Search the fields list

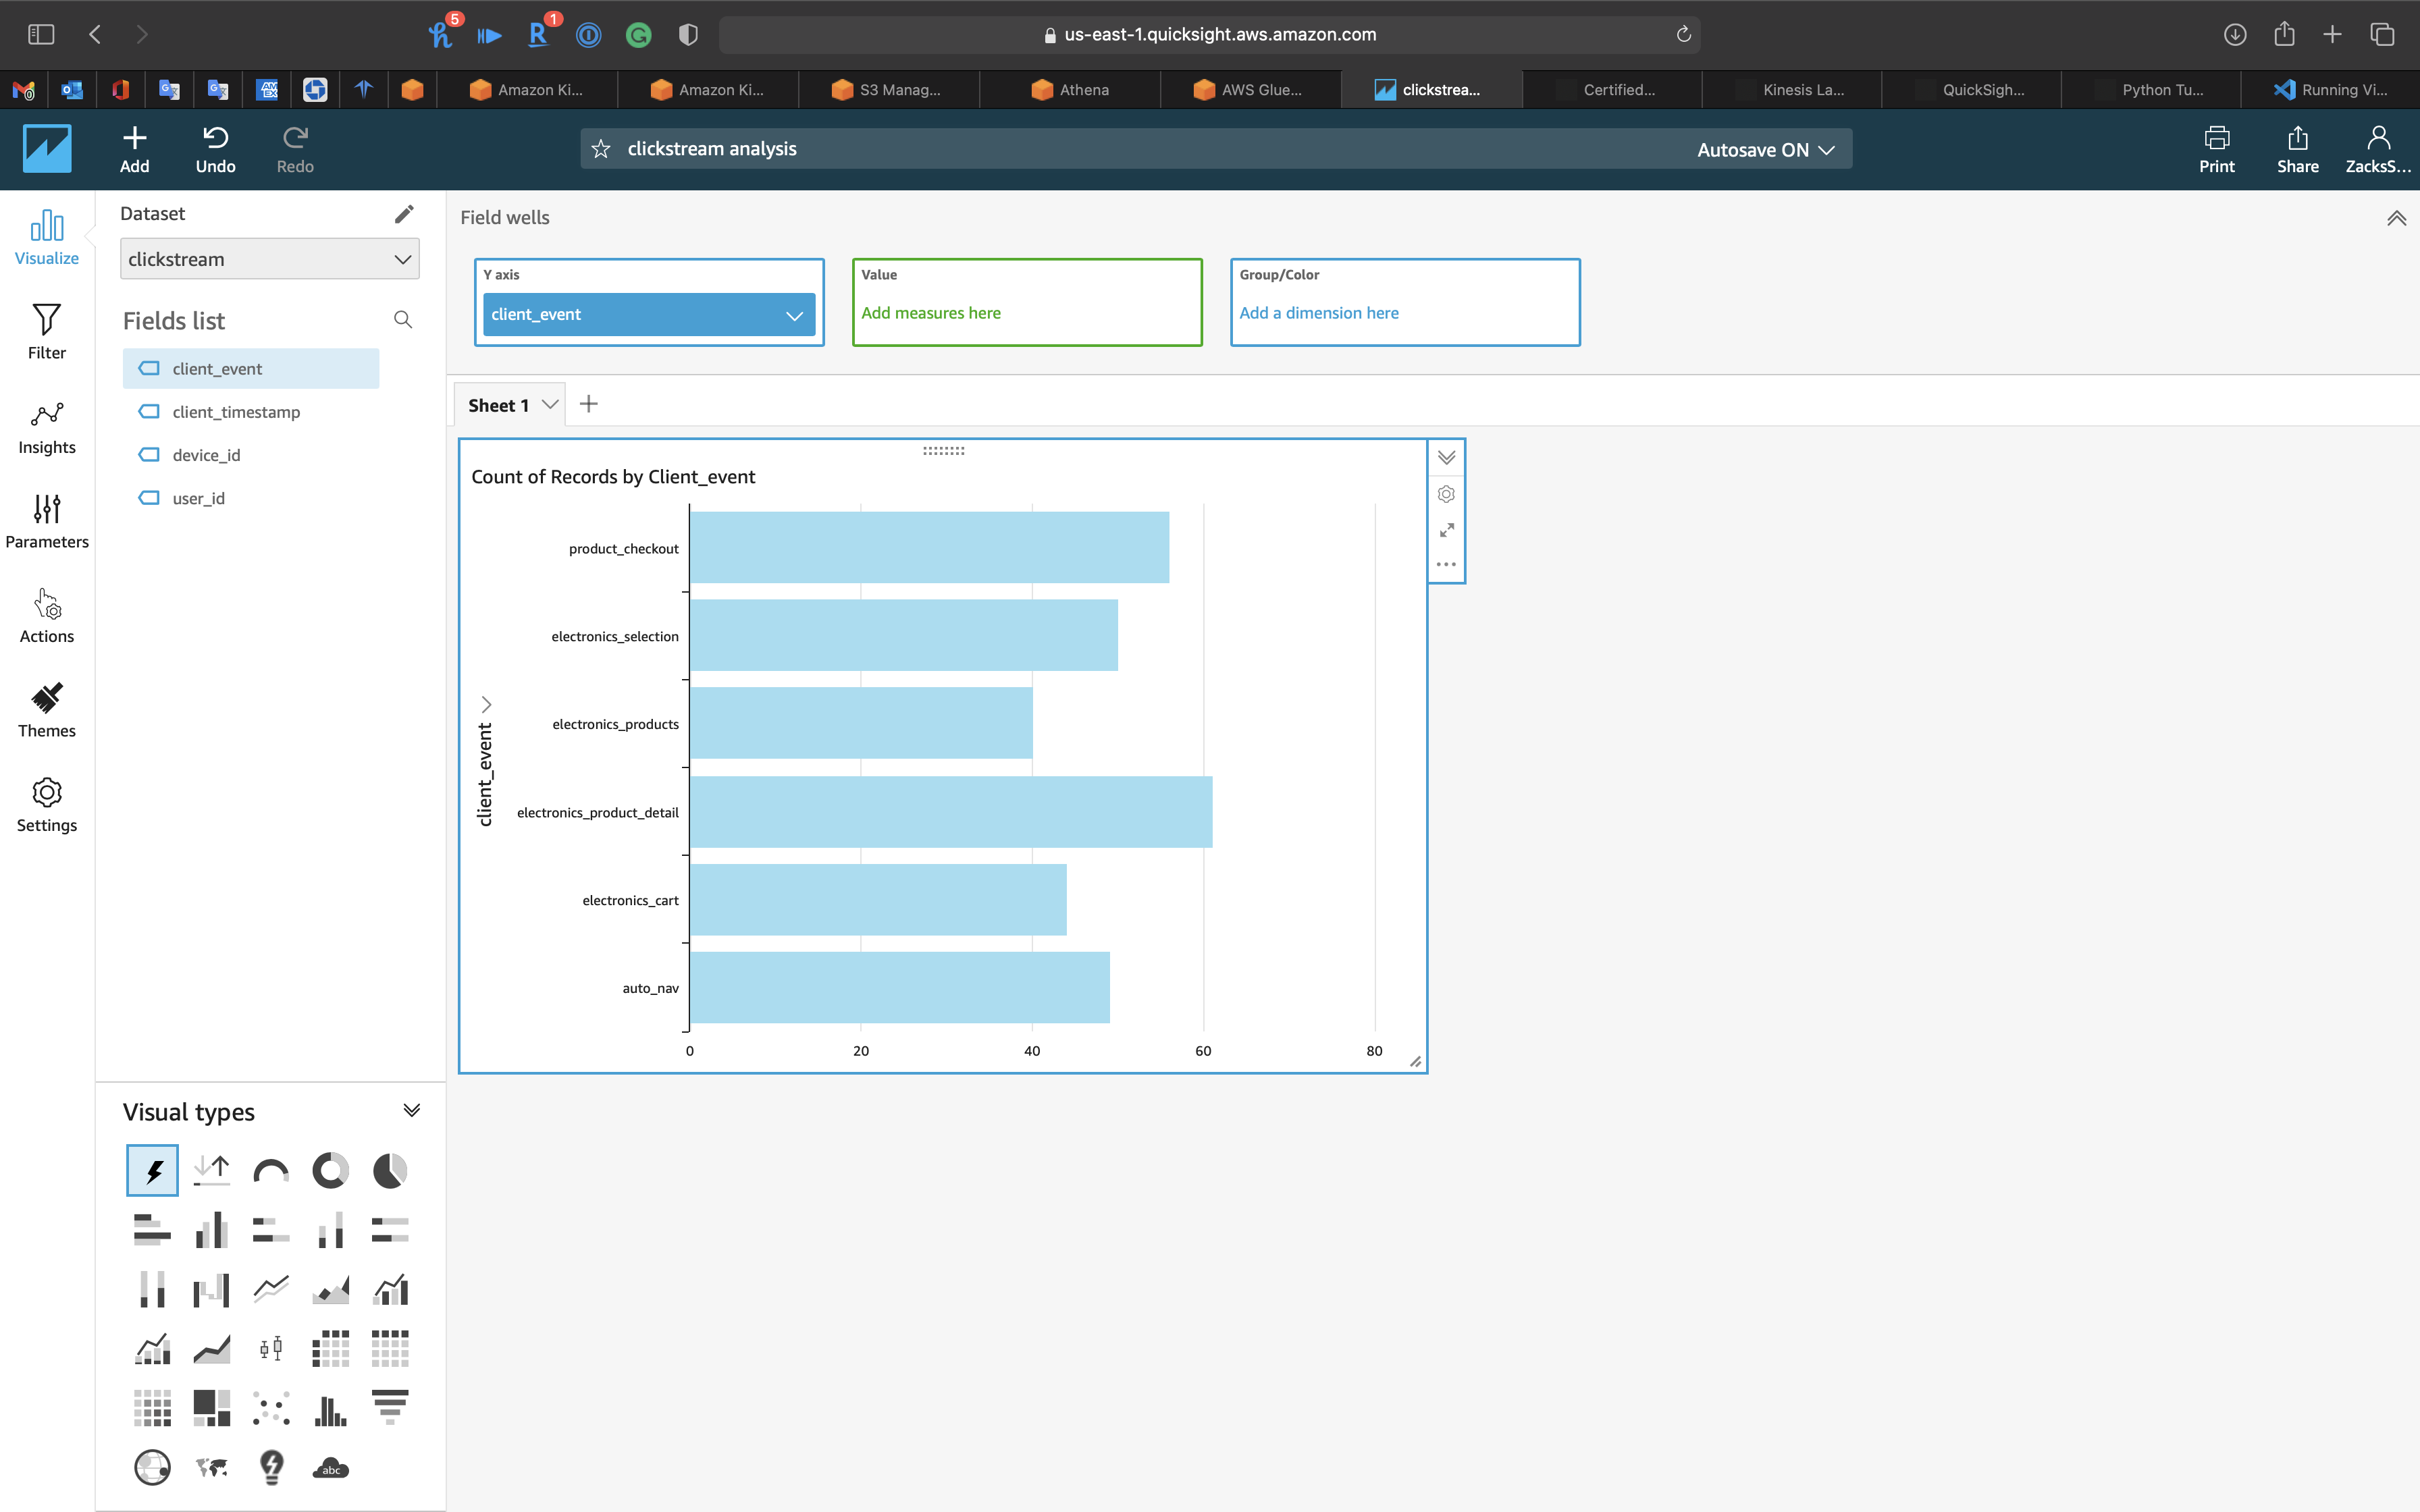pos(403,320)
